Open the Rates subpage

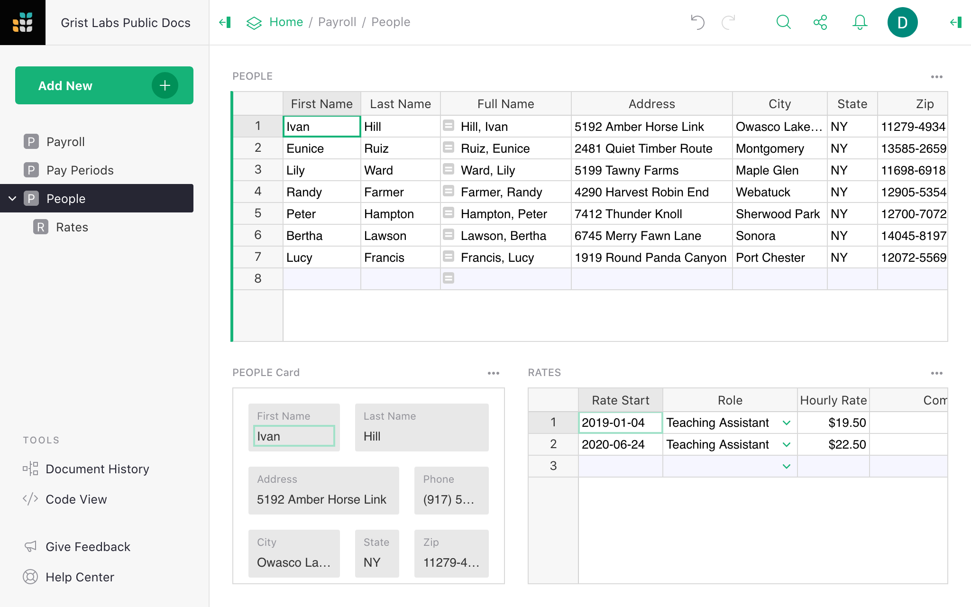coord(72,227)
